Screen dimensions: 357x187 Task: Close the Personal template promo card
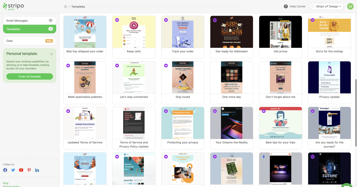(x=51, y=54)
